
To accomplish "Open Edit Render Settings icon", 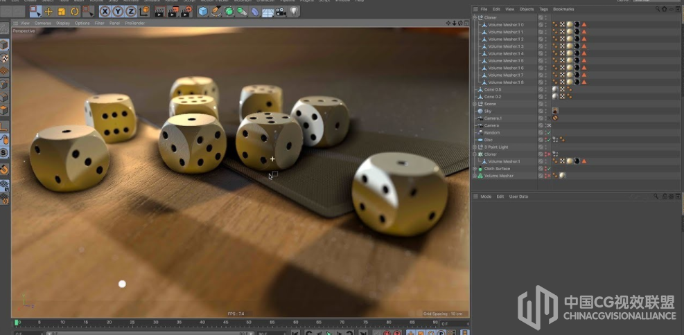I will (186, 12).
